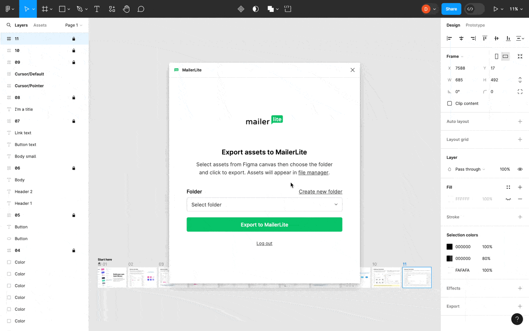Open the Pass through blend mode dropdown
529x331 pixels.
[x=470, y=169]
